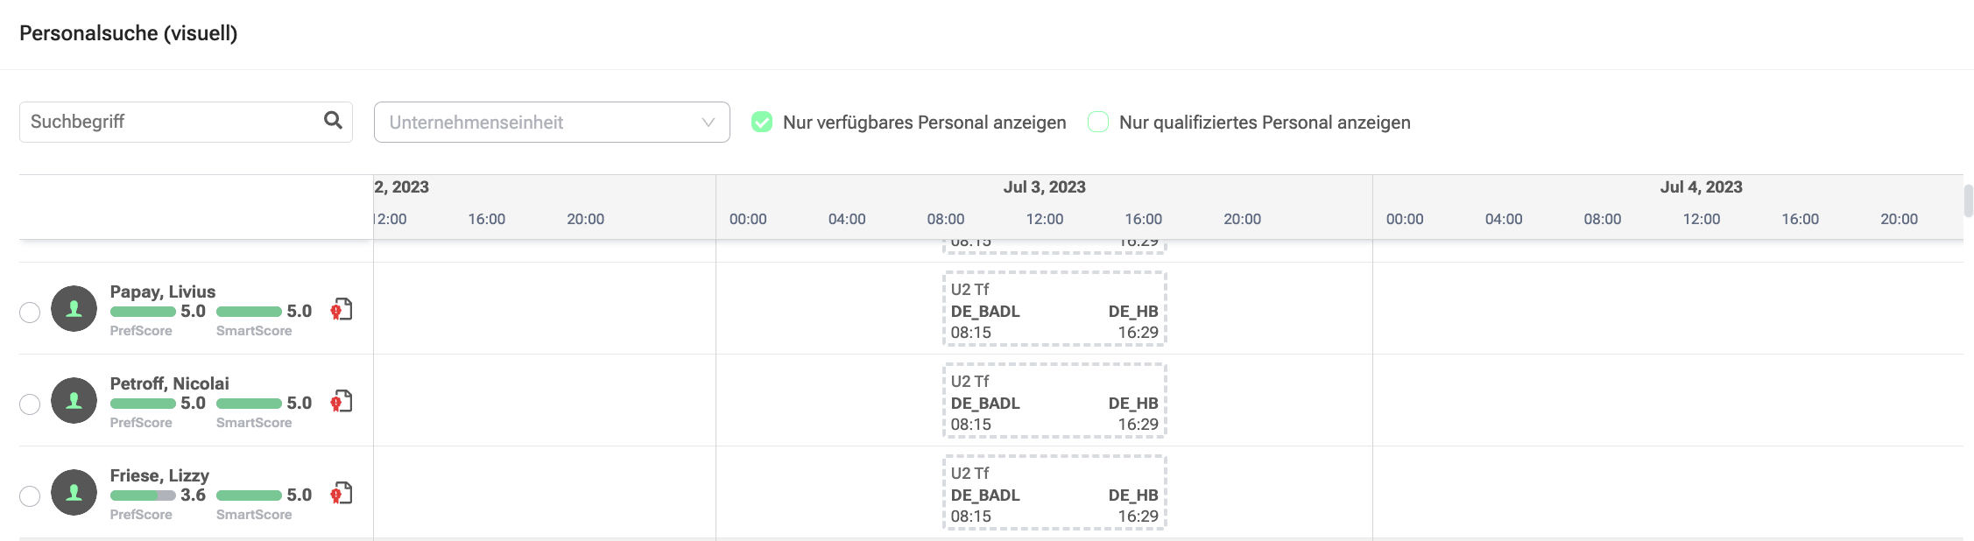Click Friese's U2 Tf shift block
The height and width of the screenshot is (541, 1974).
(x=1054, y=493)
